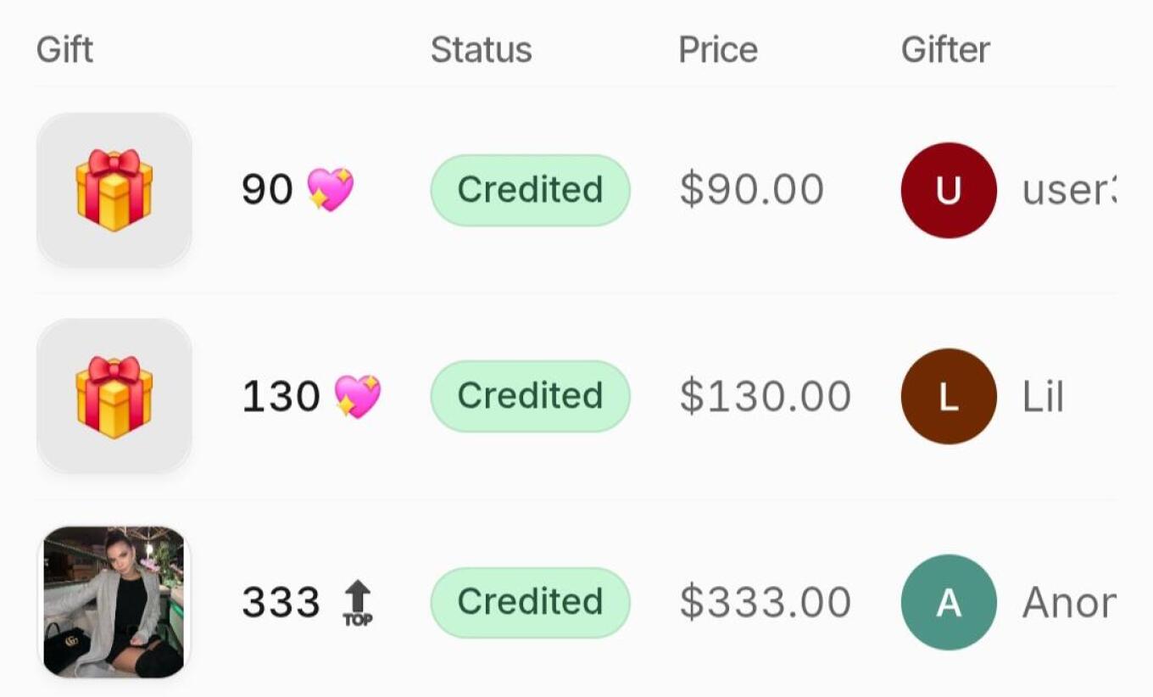
Task: Click the $130.00 price value
Action: tap(765, 397)
